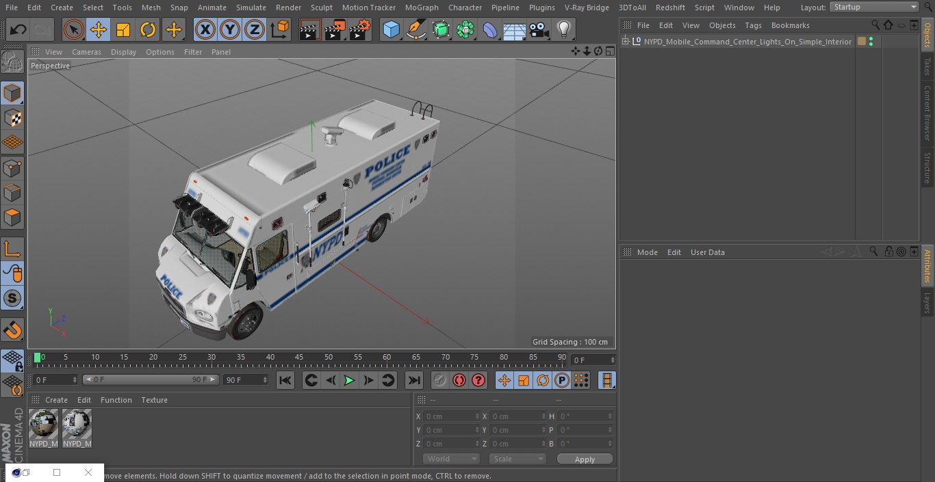
Task: Open the Redshift menu
Action: (670, 8)
